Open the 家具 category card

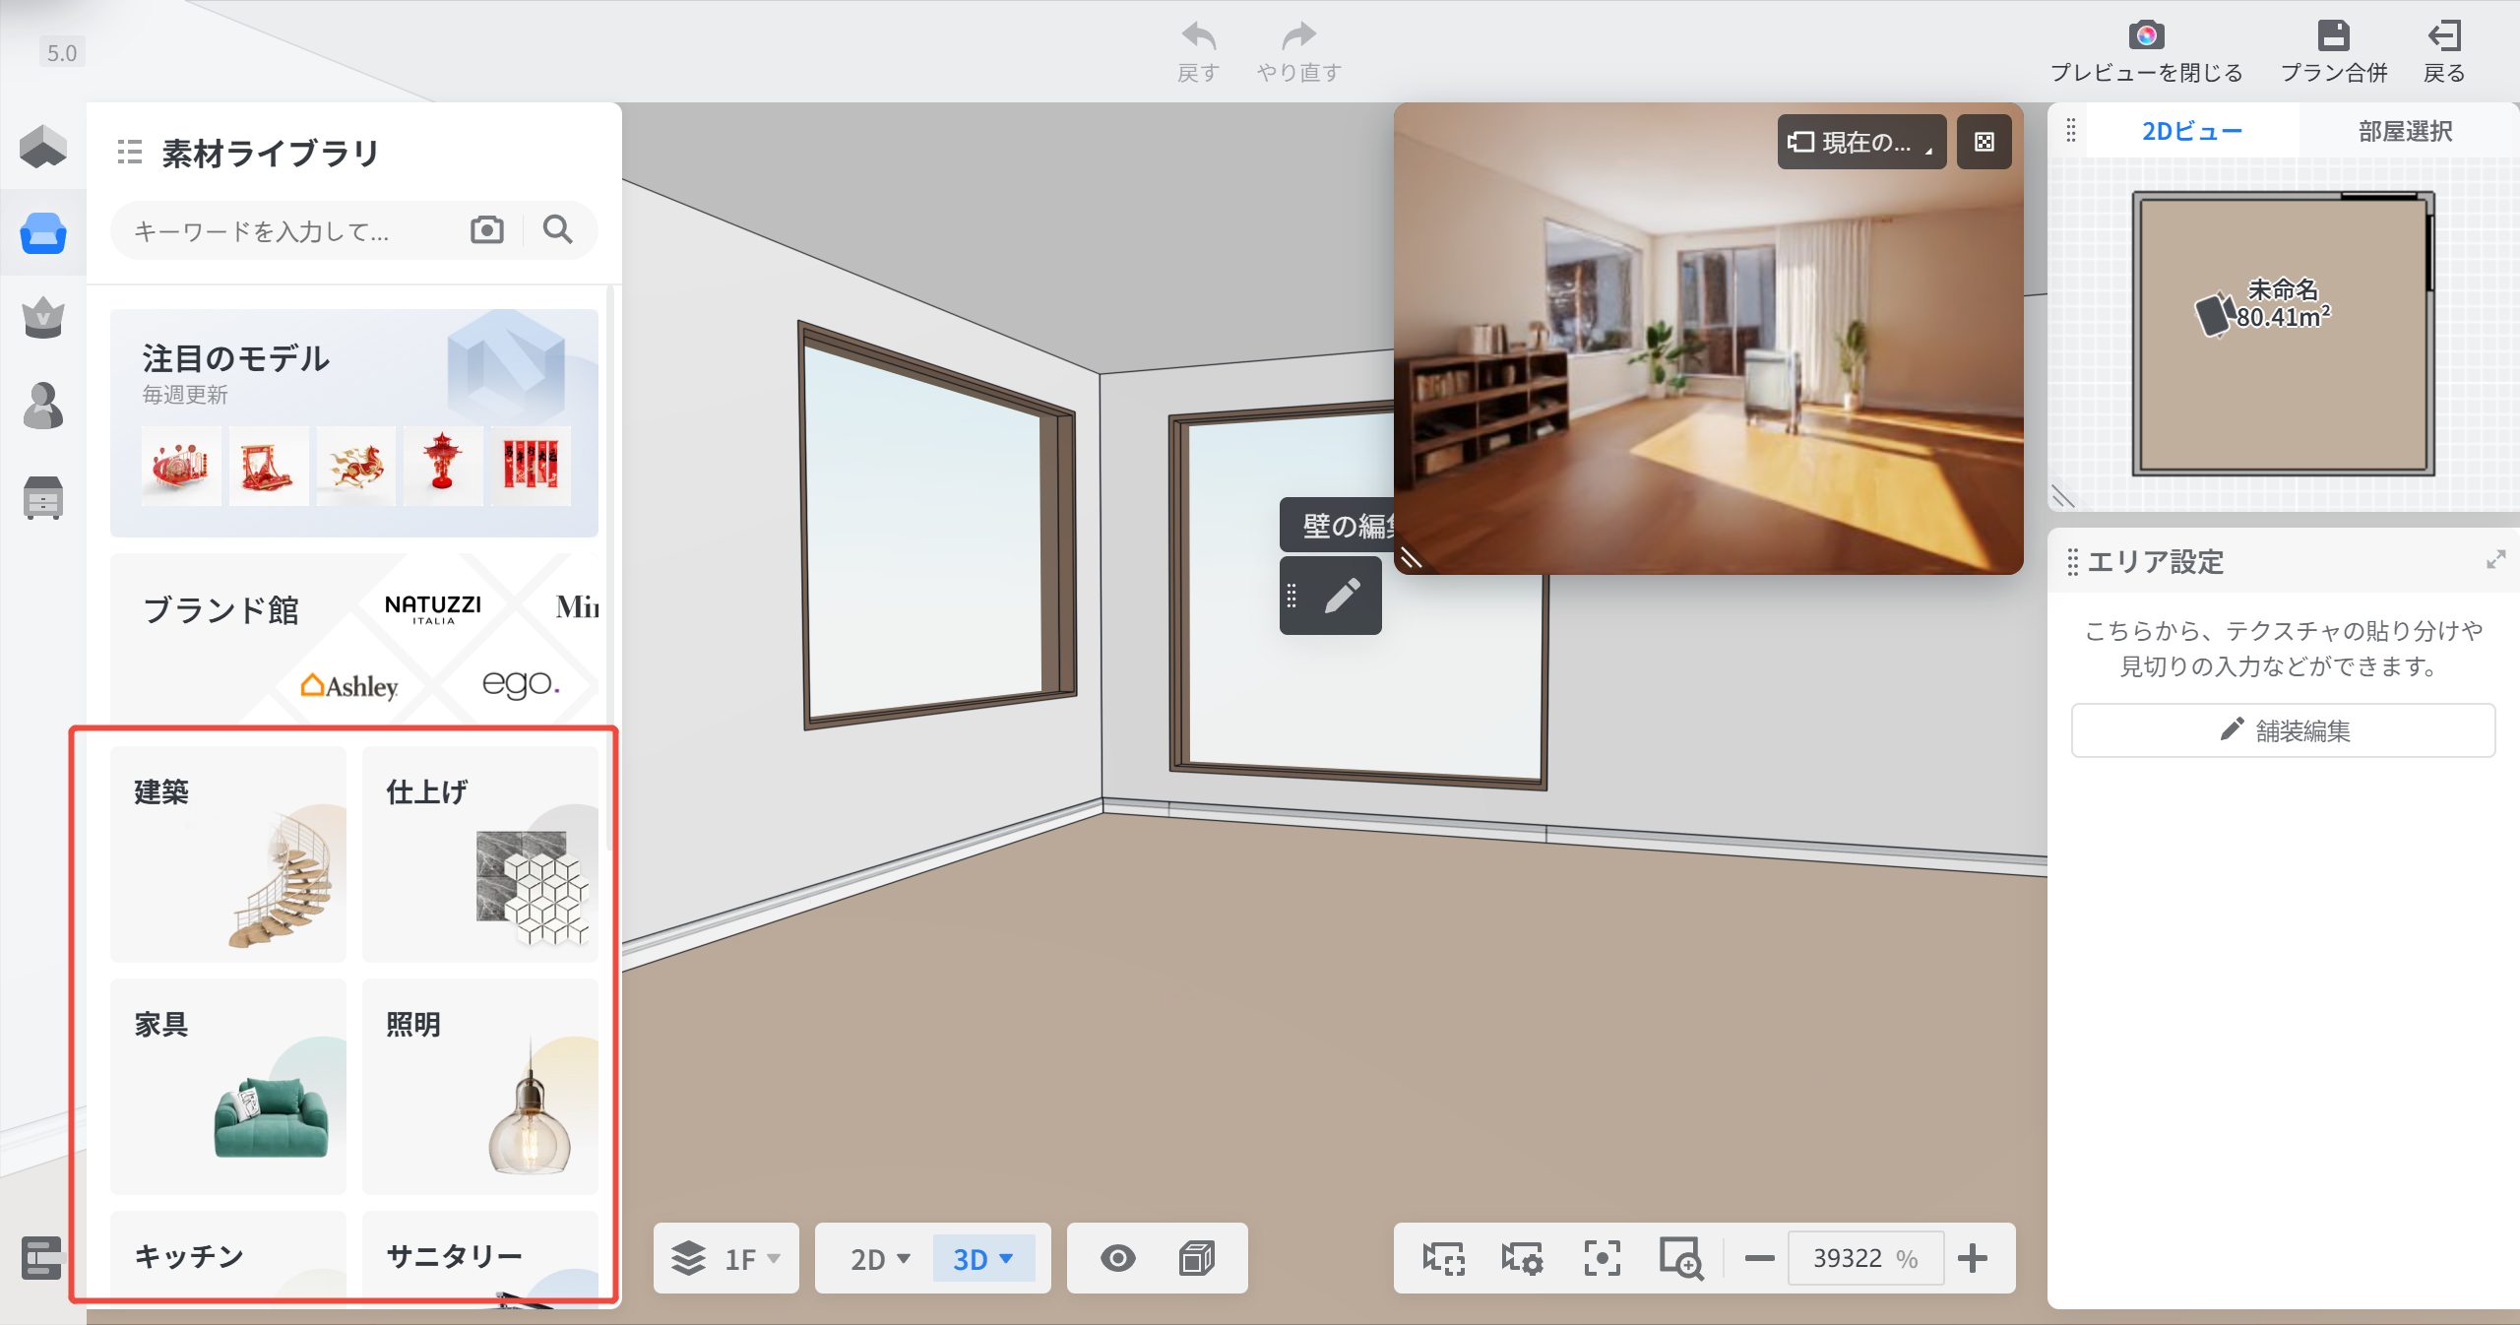pyautogui.click(x=228, y=1086)
